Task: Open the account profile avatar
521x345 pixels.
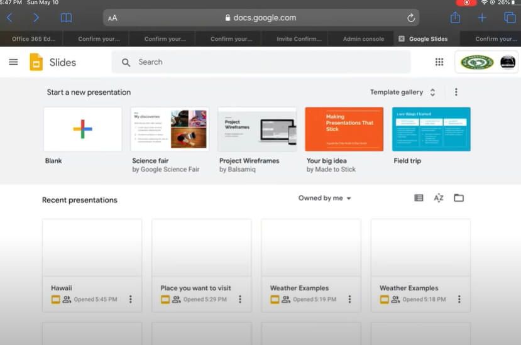Action: (x=508, y=62)
